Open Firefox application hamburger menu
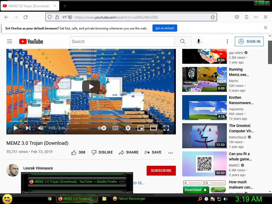Screen dimensions: 272x204 pyautogui.click(x=266, y=17)
